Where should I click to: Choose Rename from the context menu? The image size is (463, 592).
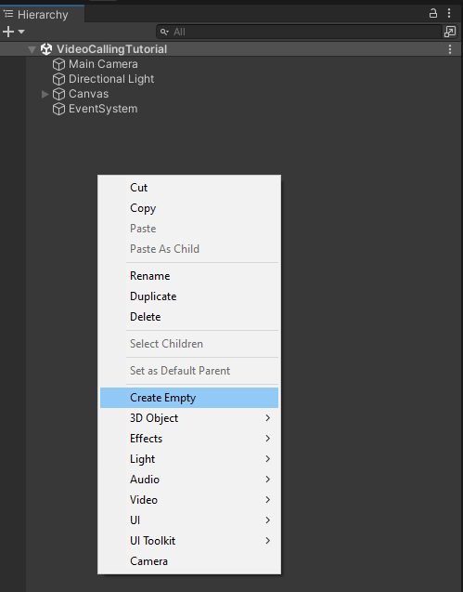tap(189, 276)
